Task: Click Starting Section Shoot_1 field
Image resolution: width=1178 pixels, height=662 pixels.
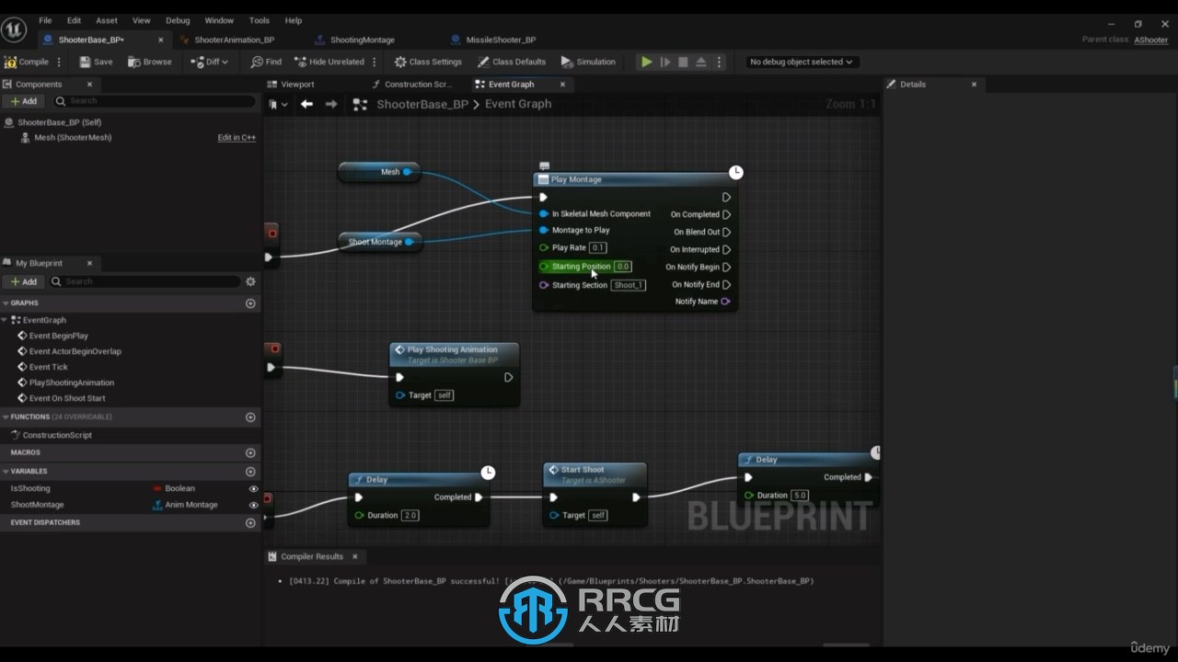Action: (629, 285)
